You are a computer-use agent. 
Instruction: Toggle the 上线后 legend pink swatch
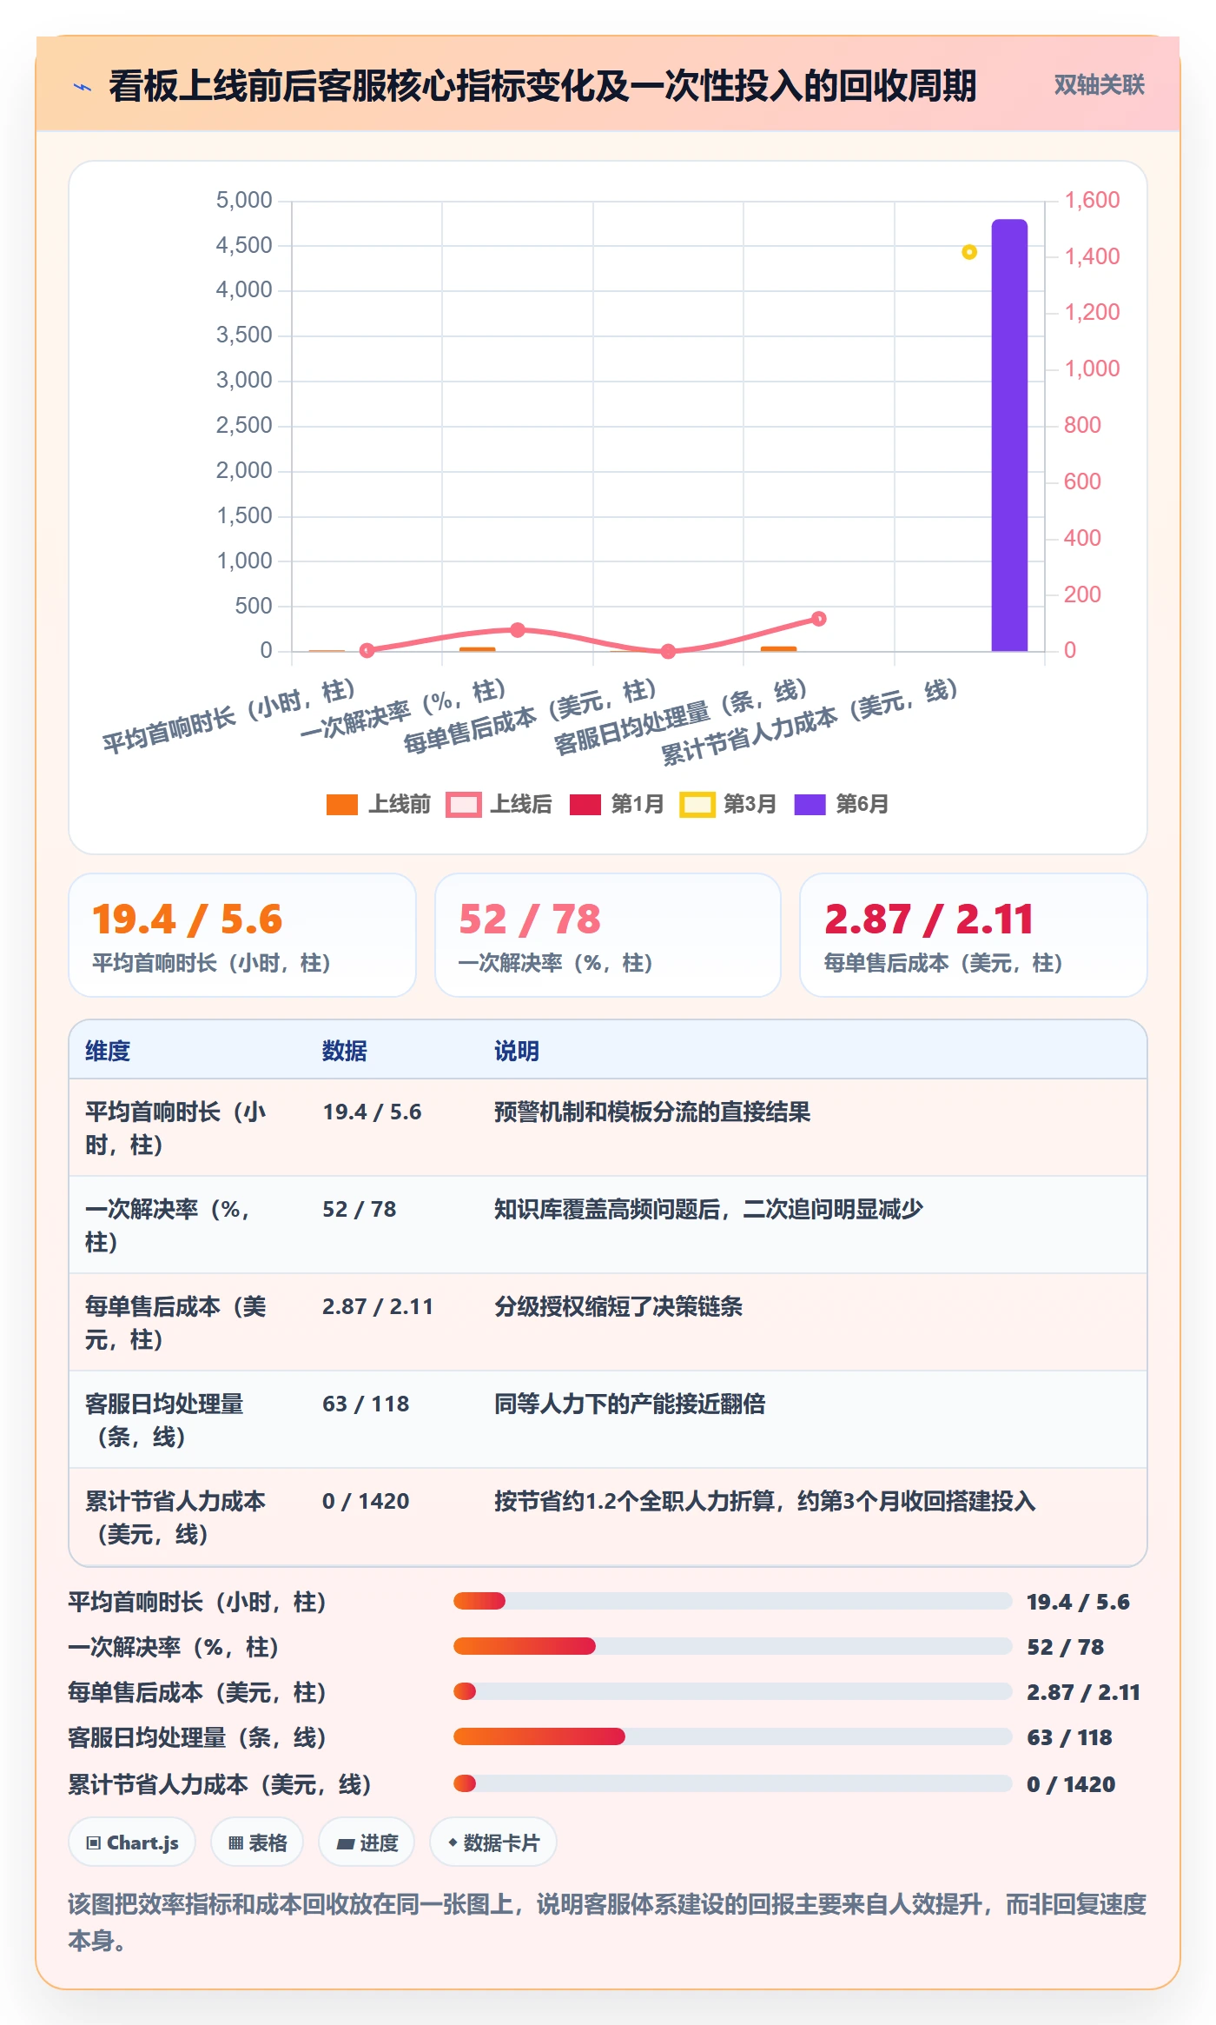tap(463, 805)
